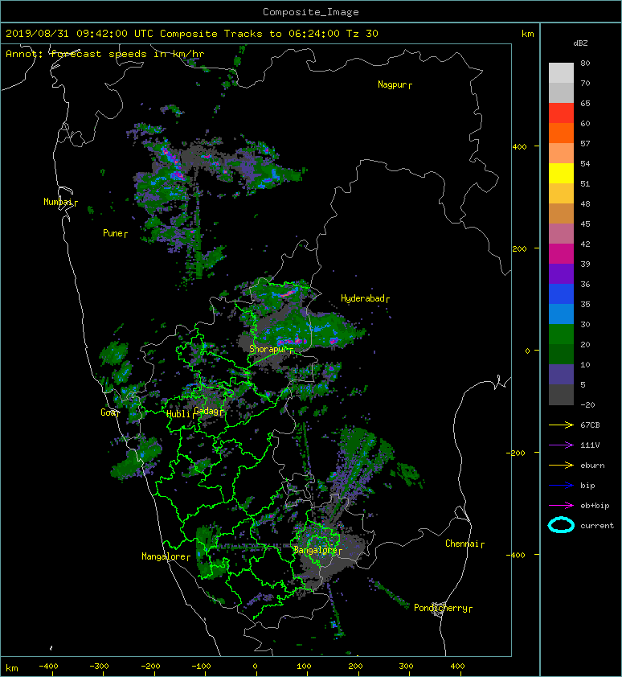This screenshot has height=677, width=622.
Task: Pick the blue 36 dBZ color swatch
Action: click(x=561, y=293)
